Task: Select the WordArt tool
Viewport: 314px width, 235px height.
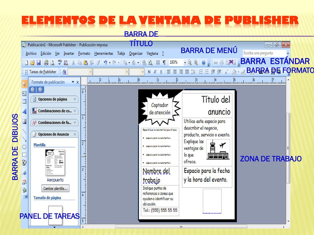Action: coord(25,111)
